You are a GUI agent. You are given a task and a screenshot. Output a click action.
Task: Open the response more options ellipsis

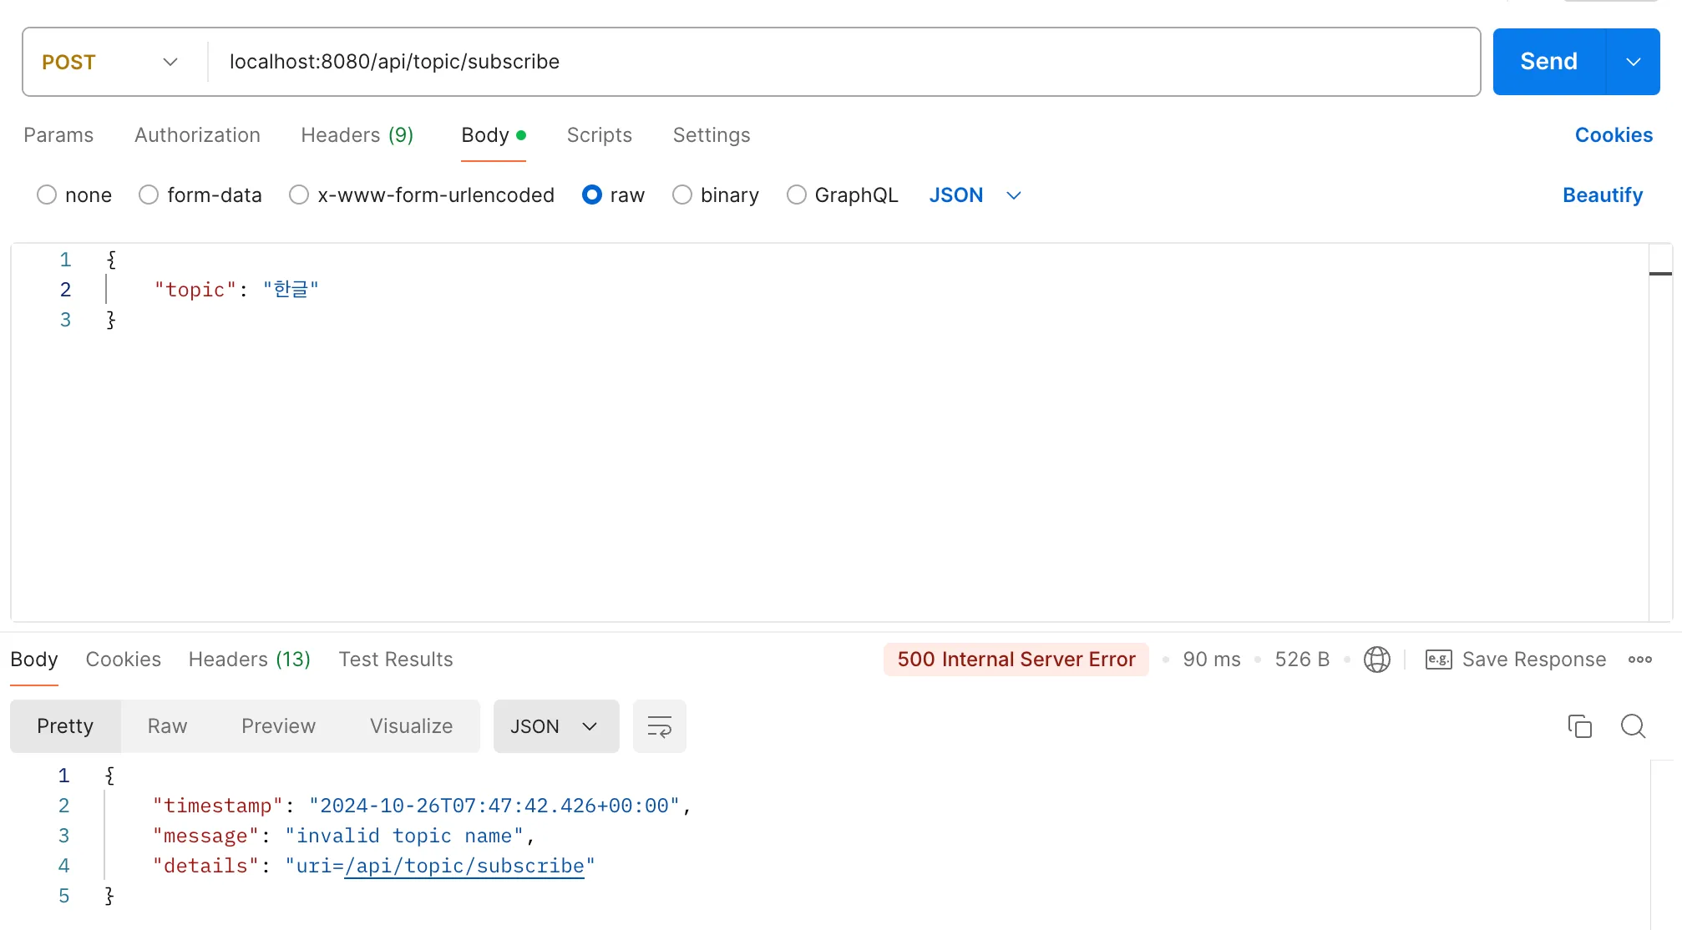(1639, 660)
